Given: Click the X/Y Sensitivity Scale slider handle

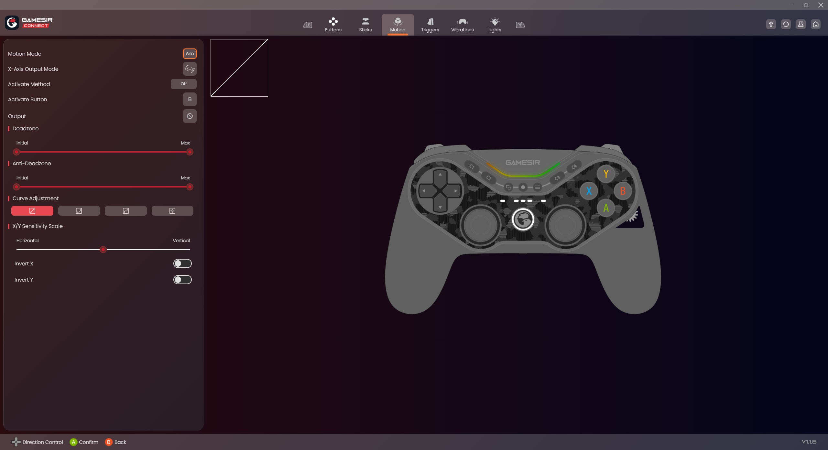Looking at the screenshot, I should point(103,250).
